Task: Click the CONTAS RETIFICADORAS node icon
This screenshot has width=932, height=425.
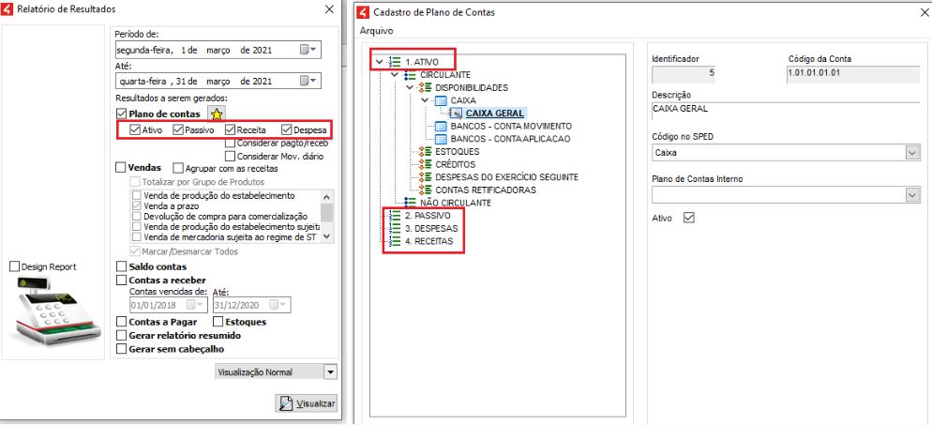Action: (425, 189)
